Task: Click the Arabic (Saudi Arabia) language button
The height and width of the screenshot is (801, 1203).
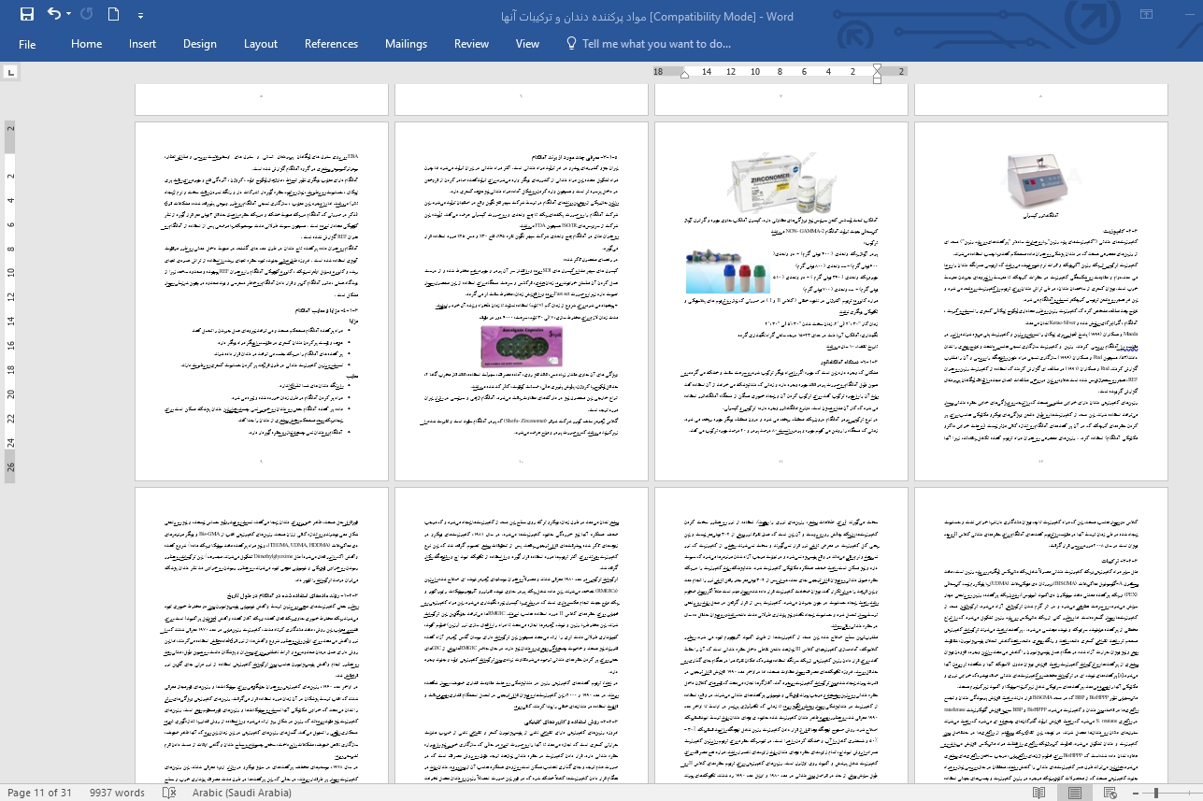Action: tap(241, 793)
